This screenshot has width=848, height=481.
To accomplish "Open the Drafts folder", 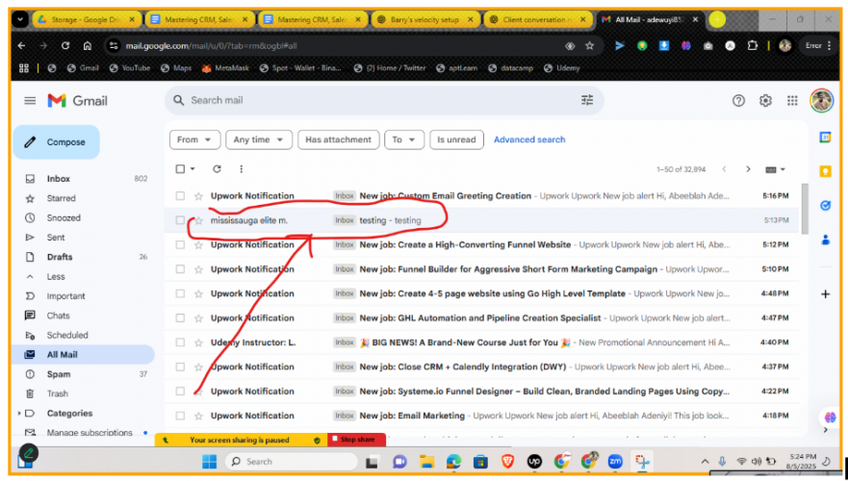I will (60, 257).
